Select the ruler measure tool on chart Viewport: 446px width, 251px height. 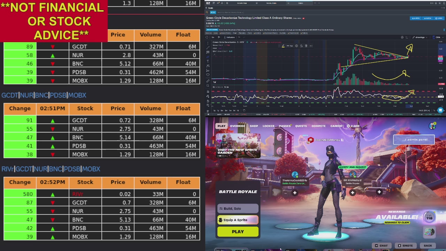tap(208, 81)
